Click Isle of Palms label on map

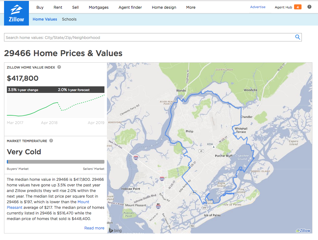click(212, 215)
